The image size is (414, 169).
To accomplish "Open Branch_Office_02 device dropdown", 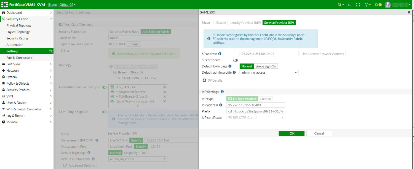I will click(x=62, y=5).
